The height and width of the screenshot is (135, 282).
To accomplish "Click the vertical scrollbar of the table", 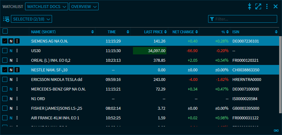I will pos(280,64).
